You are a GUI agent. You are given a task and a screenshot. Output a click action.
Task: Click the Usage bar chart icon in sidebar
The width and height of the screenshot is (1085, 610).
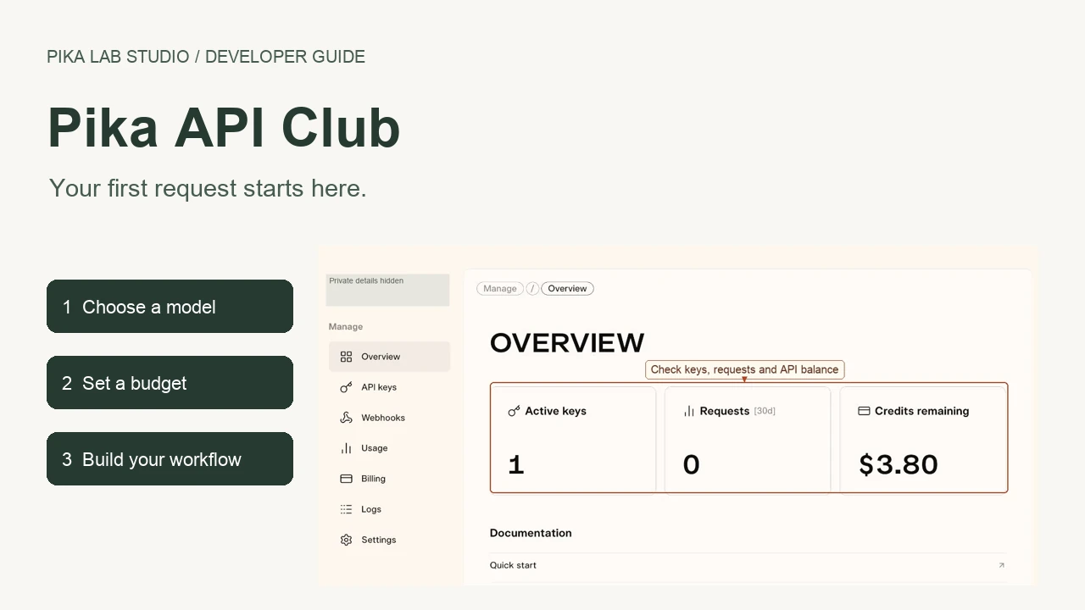(x=346, y=448)
